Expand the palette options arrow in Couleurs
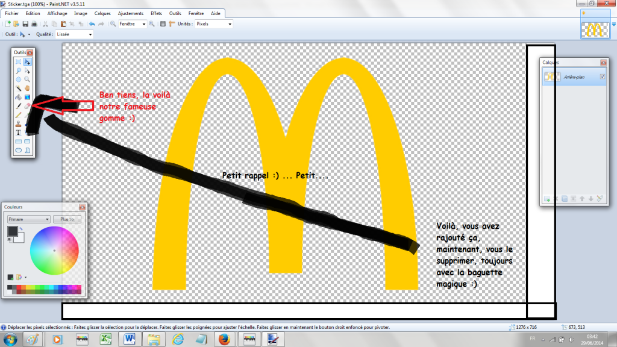The height and width of the screenshot is (347, 617). click(25, 277)
